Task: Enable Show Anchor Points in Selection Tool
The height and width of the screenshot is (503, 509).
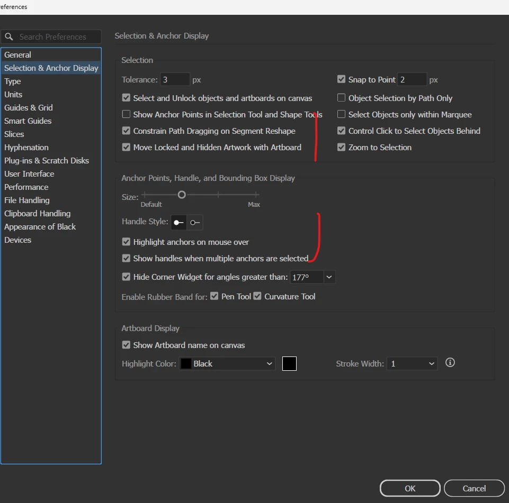Action: [x=126, y=114]
